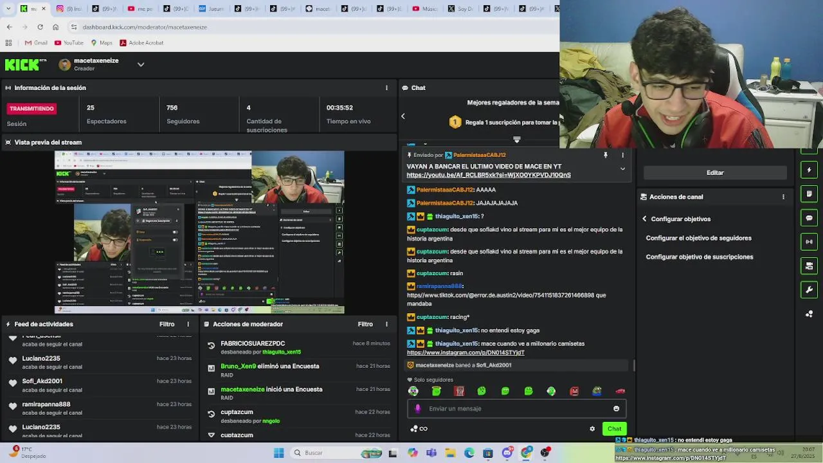Screen dimensions: 823x463
Task: Open the YouTube bookmark
Action: click(69, 43)
